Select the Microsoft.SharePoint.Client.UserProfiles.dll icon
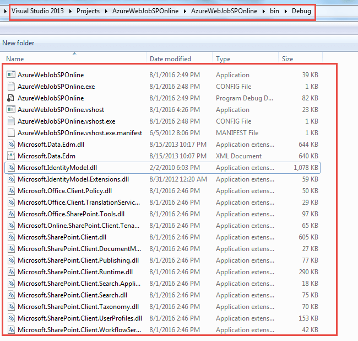 pos(11,318)
